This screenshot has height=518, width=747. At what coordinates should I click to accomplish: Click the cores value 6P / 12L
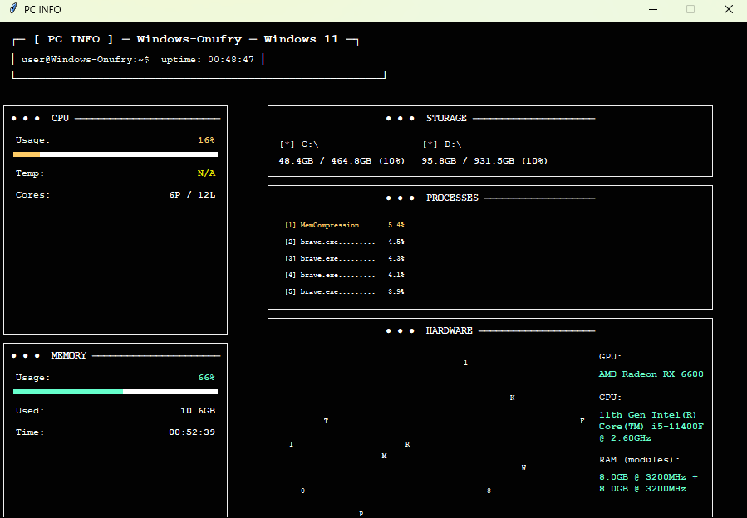tap(192, 195)
